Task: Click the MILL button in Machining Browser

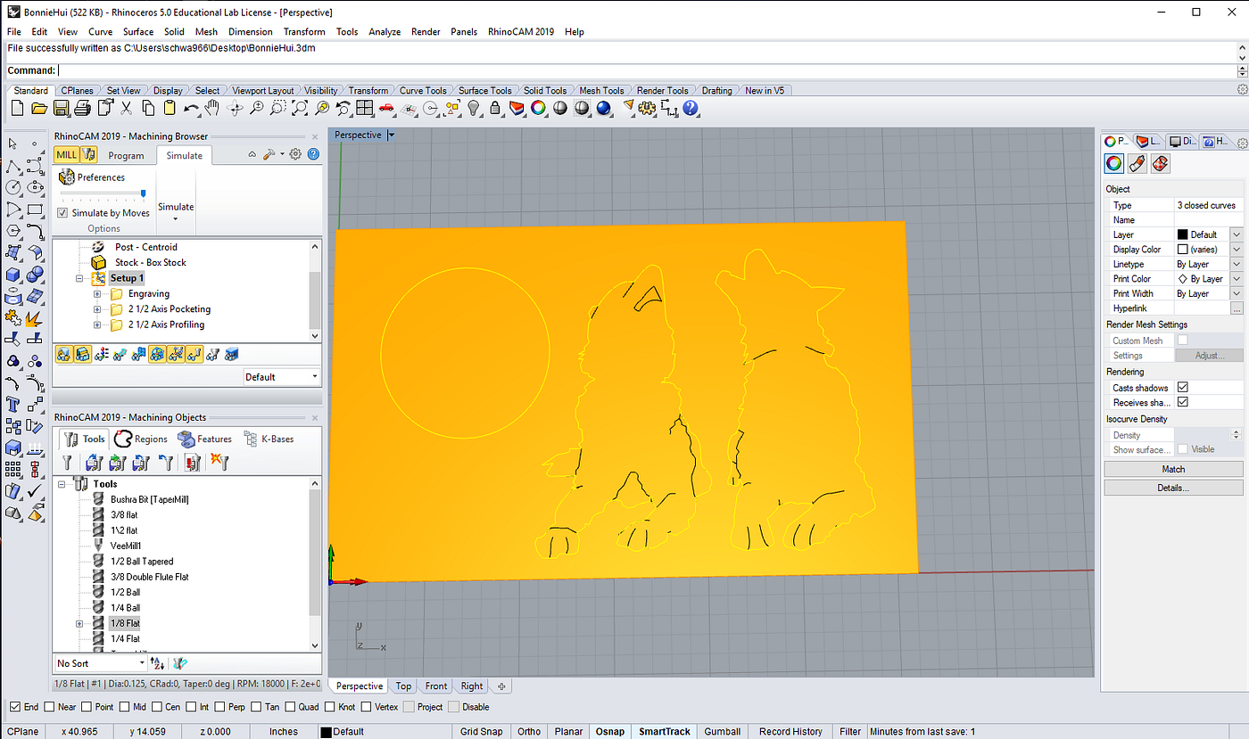Action: tap(67, 155)
